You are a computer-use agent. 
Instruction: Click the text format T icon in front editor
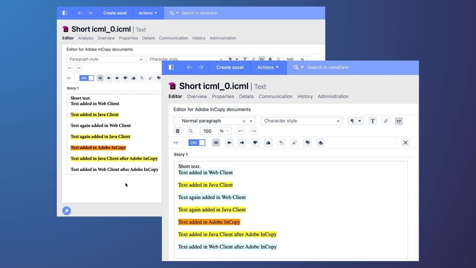pyautogui.click(x=373, y=121)
